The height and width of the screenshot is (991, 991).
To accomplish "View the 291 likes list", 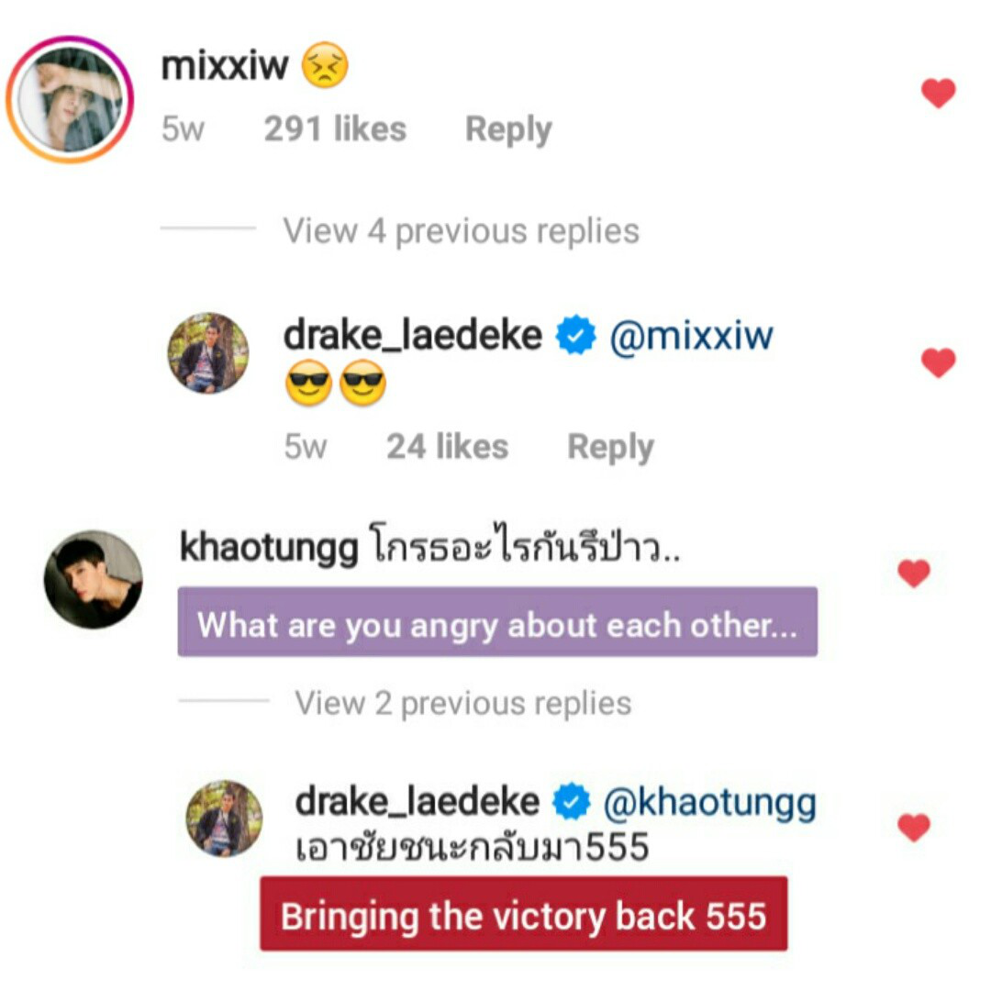I will [x=335, y=129].
